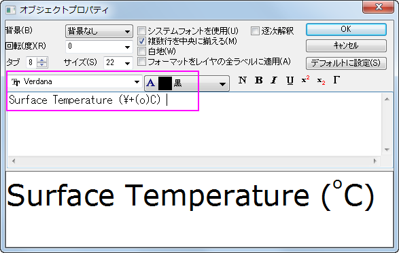Click the black color swatch
The height and width of the screenshot is (253, 399).
pyautogui.click(x=165, y=83)
